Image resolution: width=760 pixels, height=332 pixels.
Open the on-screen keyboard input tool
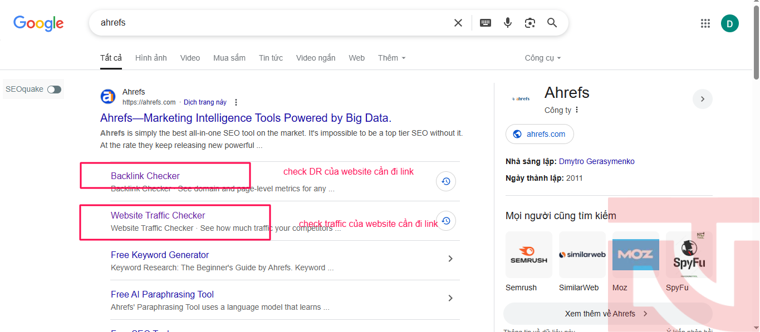pos(486,23)
